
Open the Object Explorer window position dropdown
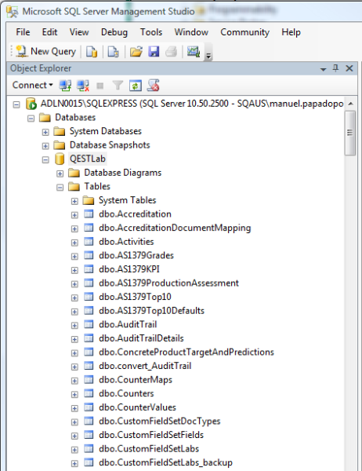click(x=323, y=69)
